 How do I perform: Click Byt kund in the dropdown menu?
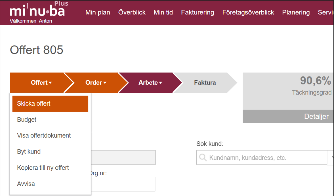tap(29, 152)
